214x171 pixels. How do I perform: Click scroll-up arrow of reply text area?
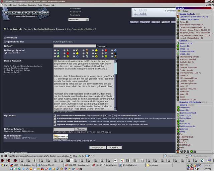click(115, 61)
